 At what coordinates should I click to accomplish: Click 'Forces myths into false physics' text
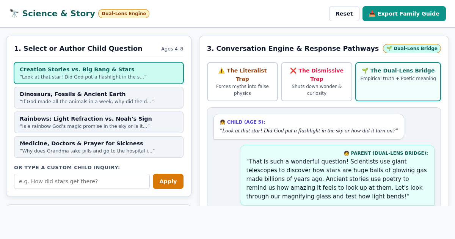tap(242, 90)
